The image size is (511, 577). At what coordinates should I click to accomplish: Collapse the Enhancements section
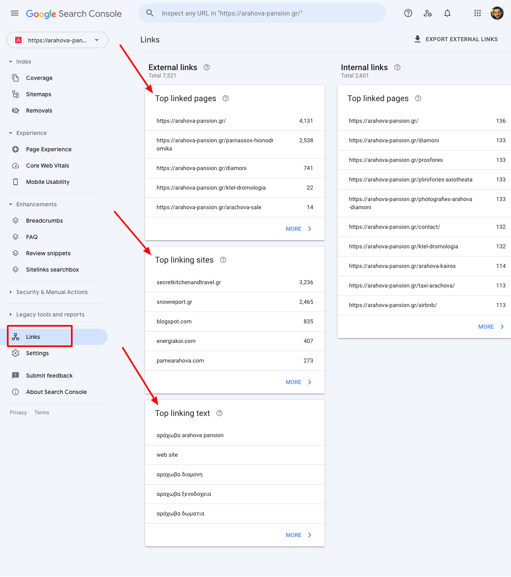tap(36, 204)
